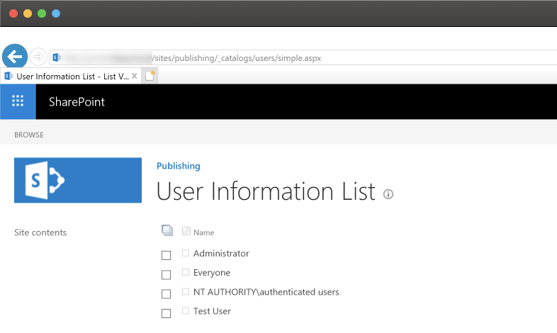Toggle small checkbox beside Test User name

tap(186, 310)
